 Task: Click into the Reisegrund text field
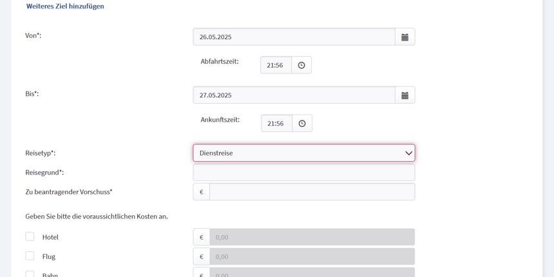pos(304,173)
